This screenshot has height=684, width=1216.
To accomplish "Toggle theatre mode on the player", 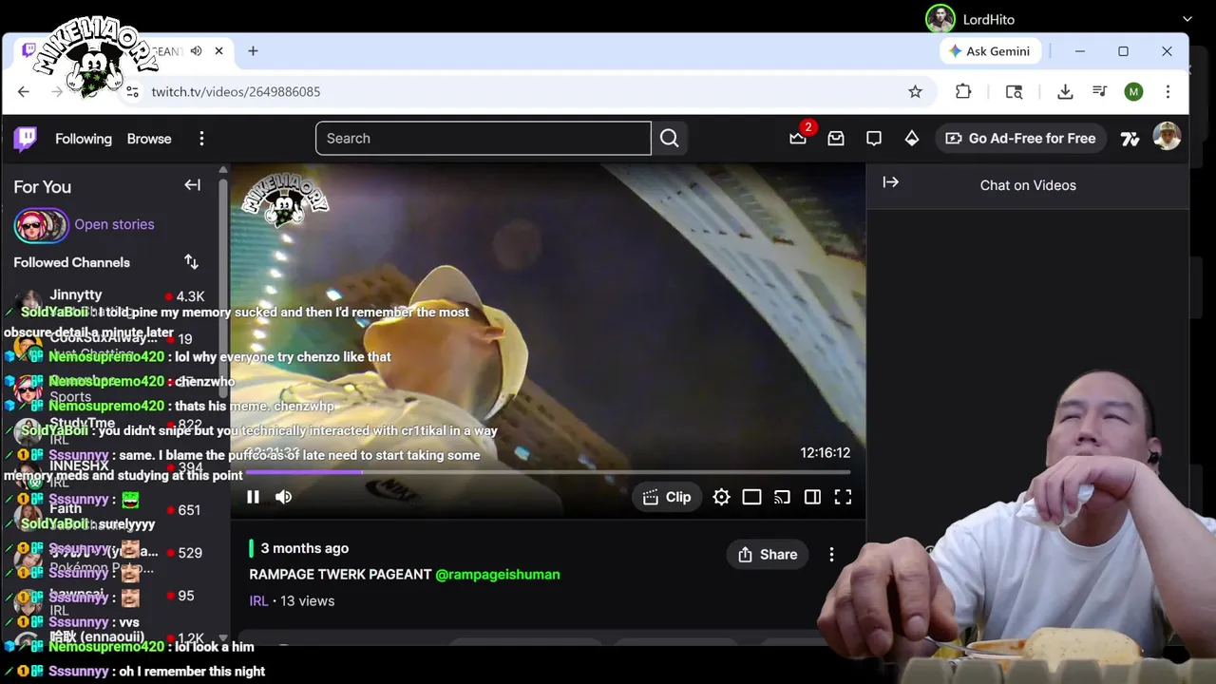I will [x=751, y=497].
